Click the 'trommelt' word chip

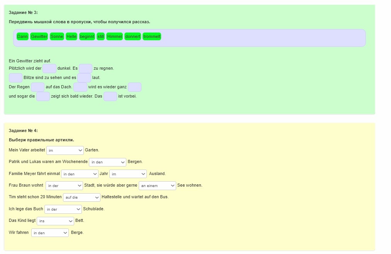(x=152, y=36)
